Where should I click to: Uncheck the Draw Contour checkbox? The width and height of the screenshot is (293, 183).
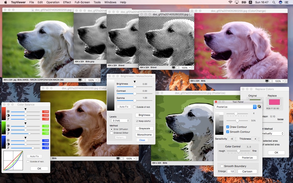pyautogui.click(x=228, y=127)
